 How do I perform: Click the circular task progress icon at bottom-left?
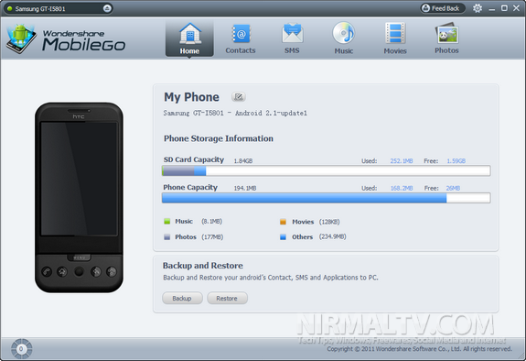(x=21, y=349)
